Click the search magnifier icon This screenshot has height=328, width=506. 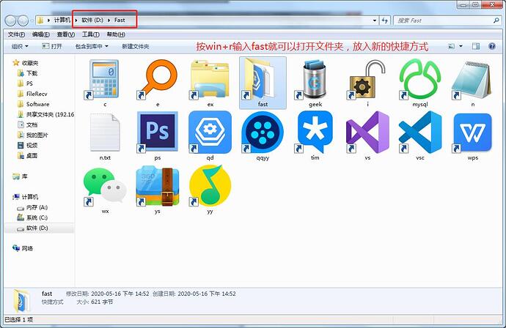point(496,20)
